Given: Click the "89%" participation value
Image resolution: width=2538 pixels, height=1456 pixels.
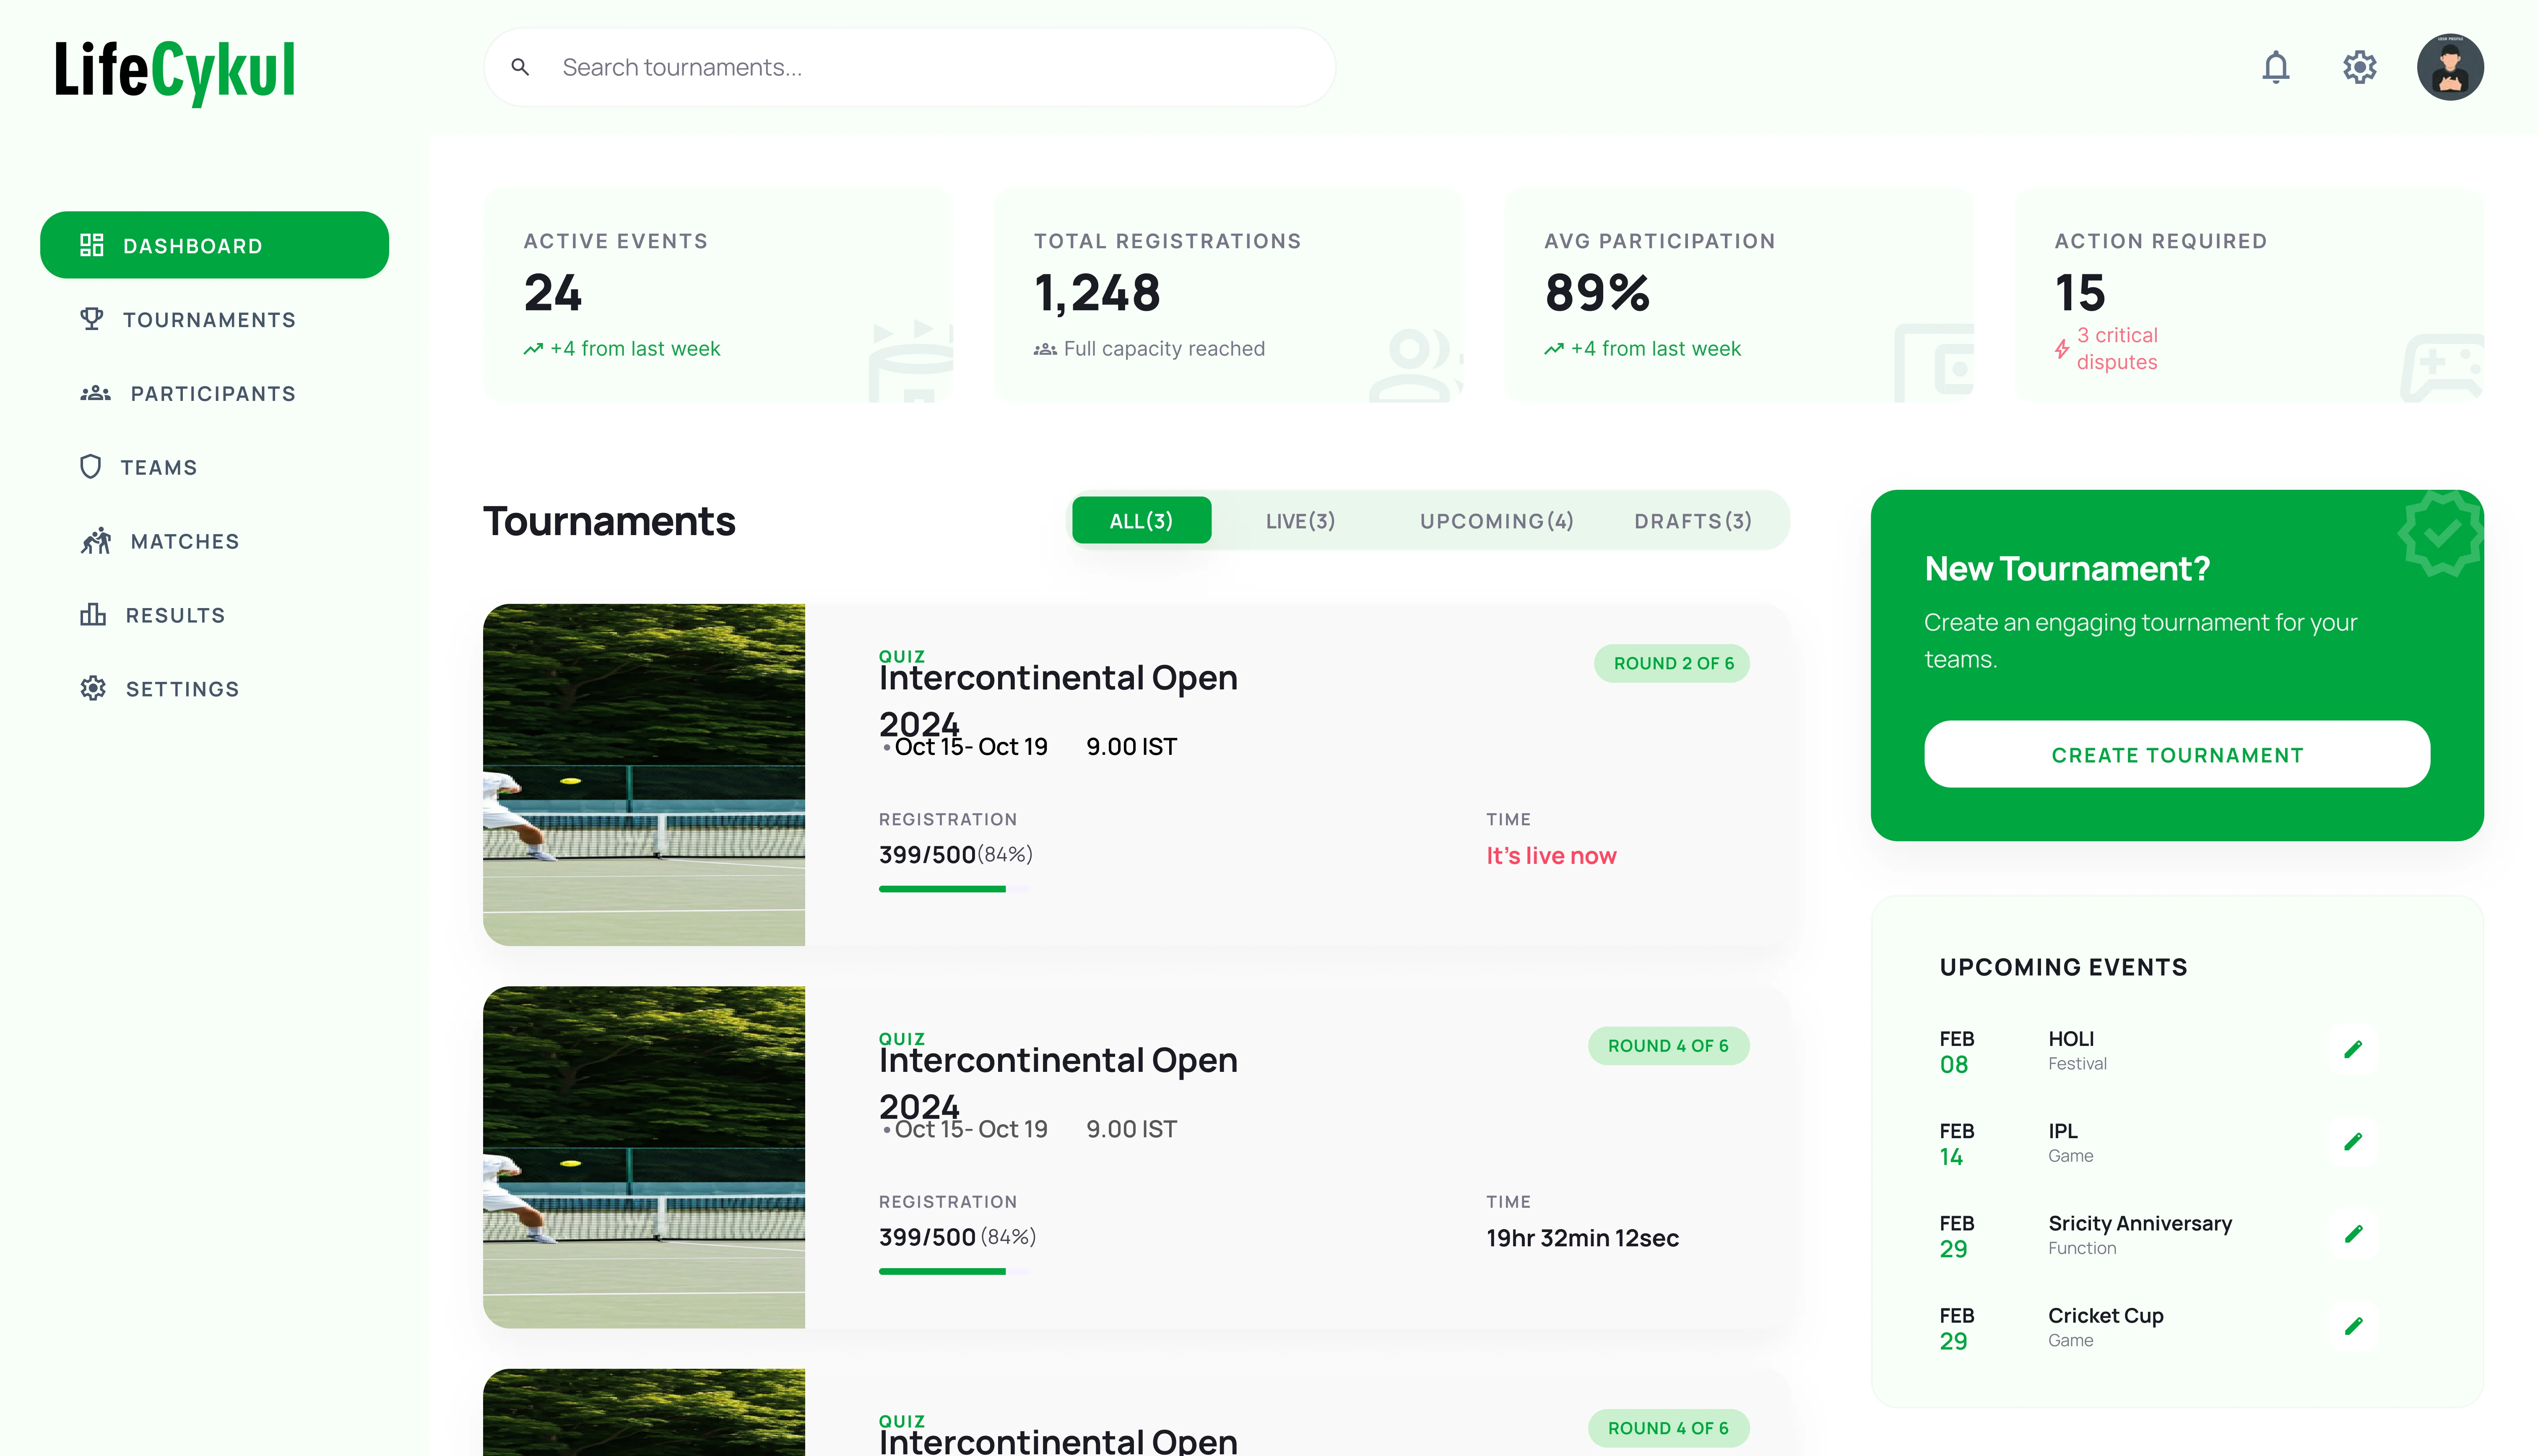Looking at the screenshot, I should point(1597,293).
